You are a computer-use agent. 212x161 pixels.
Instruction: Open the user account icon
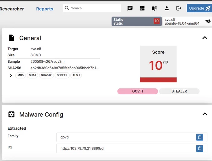166,8
